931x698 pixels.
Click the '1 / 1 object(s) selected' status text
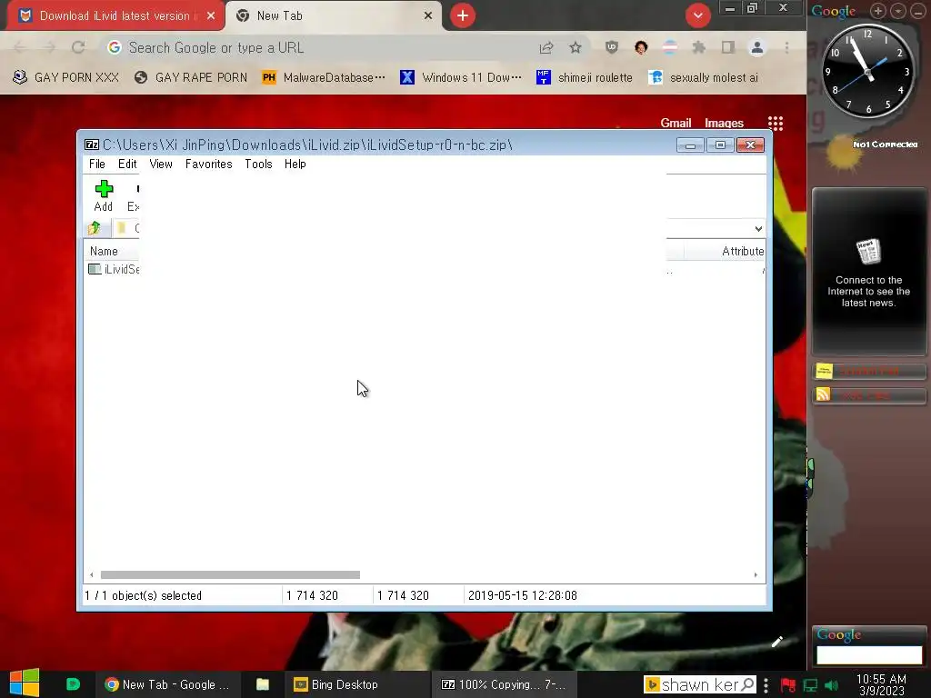click(x=143, y=595)
